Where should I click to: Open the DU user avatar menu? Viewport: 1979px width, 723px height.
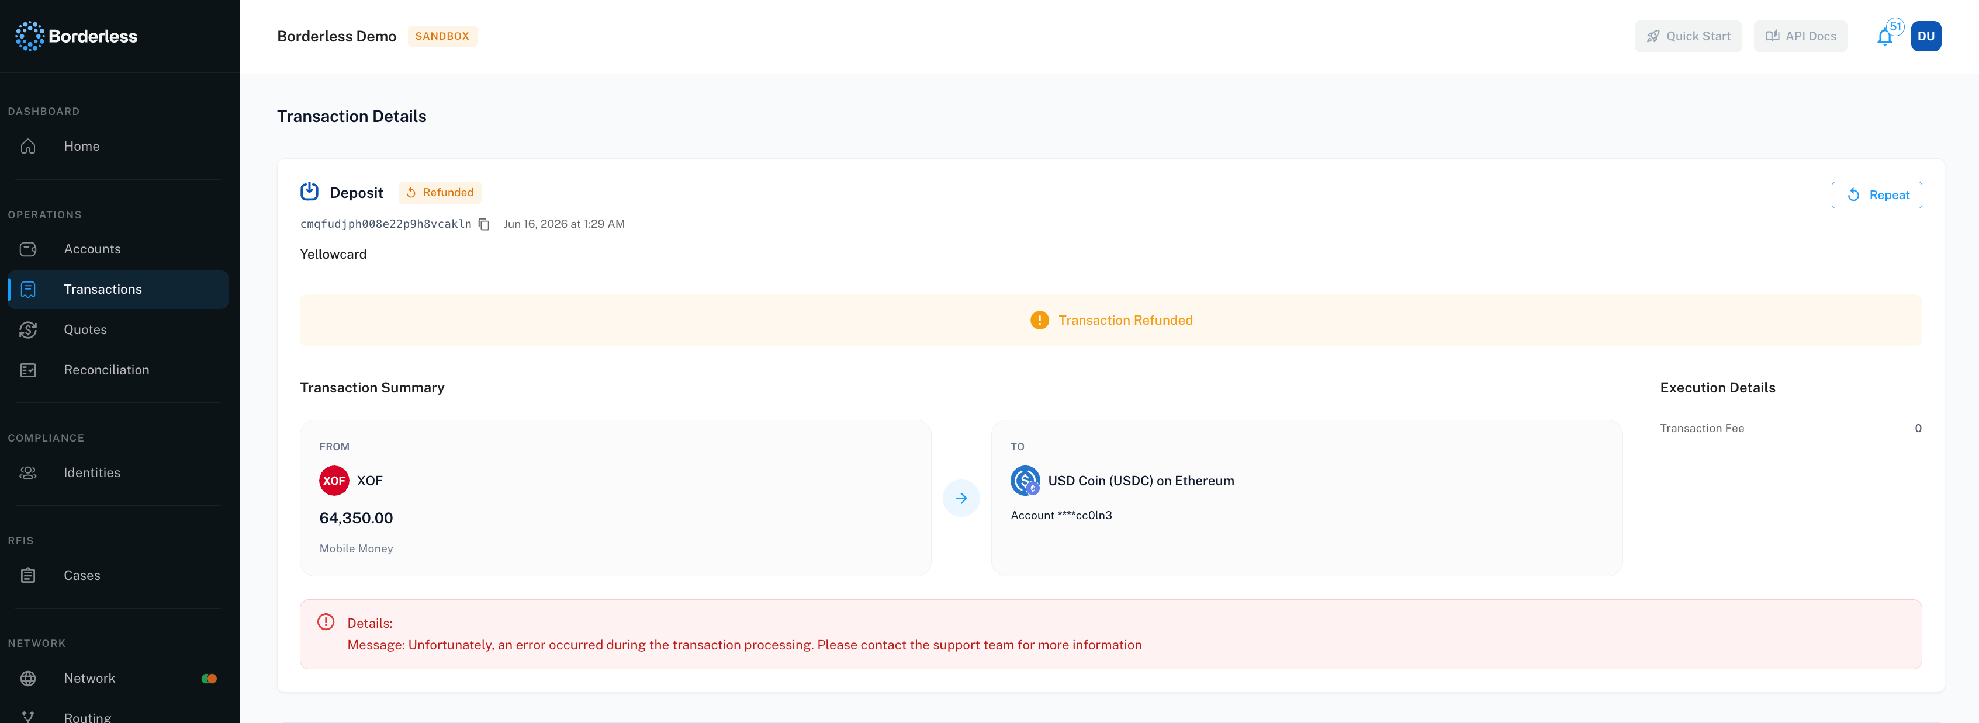pos(1926,36)
